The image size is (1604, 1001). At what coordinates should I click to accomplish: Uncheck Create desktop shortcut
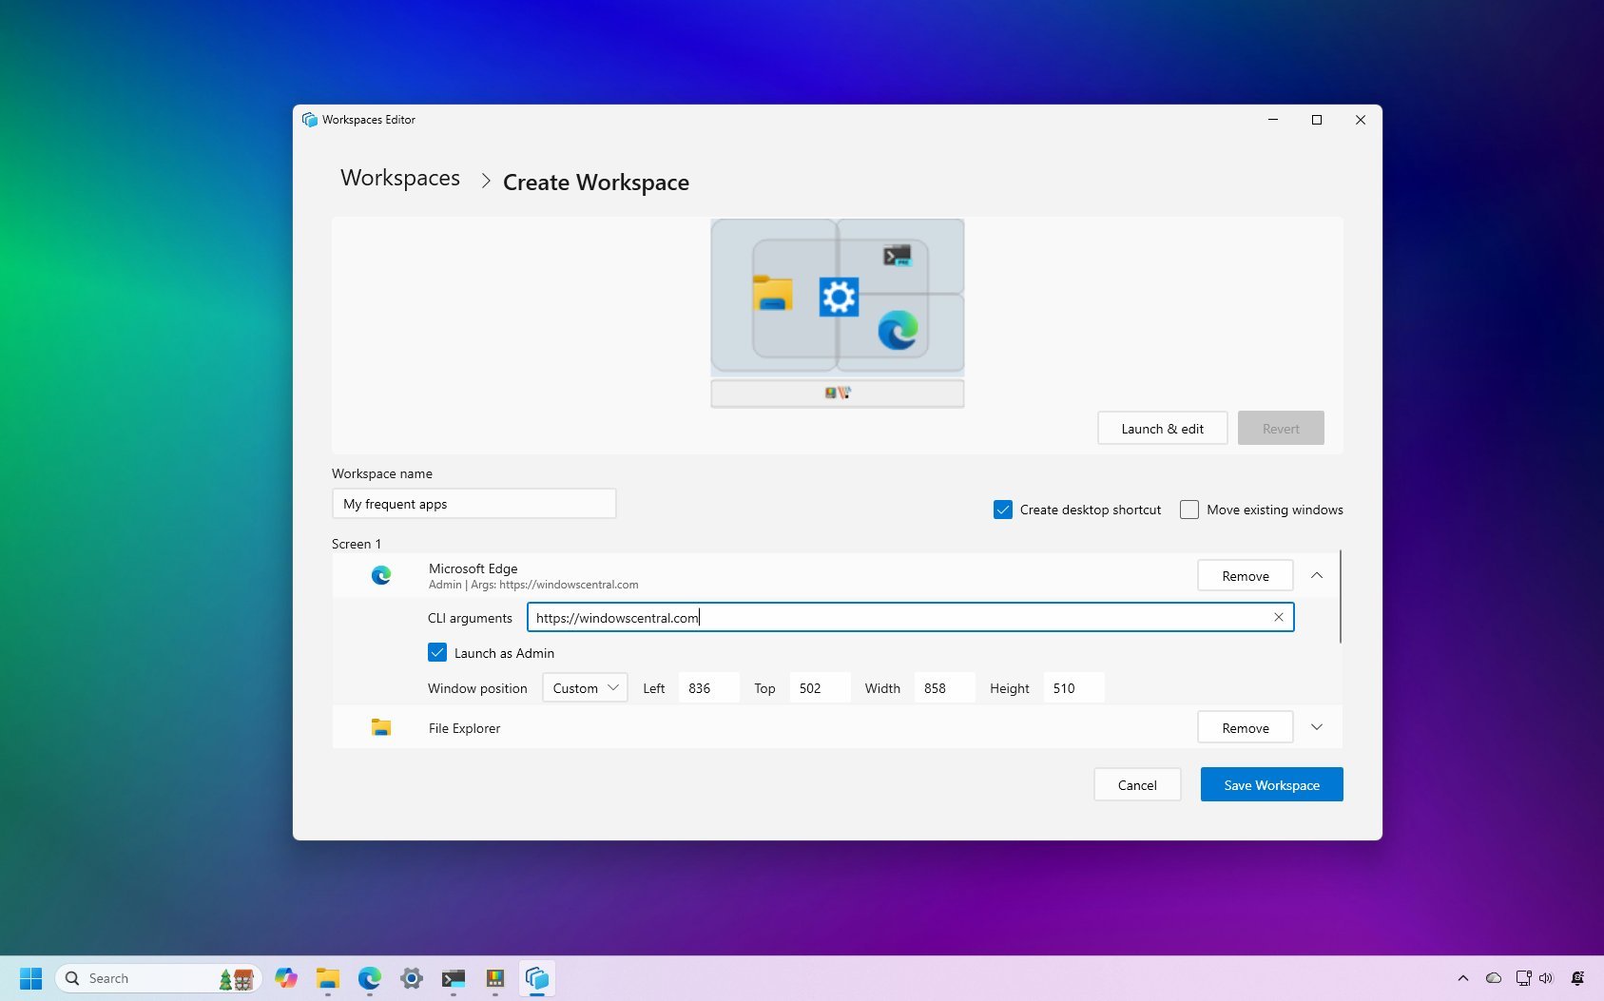point(1002,510)
